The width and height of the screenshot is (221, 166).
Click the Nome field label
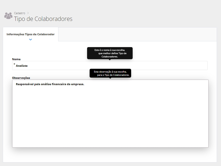[x=16, y=59]
